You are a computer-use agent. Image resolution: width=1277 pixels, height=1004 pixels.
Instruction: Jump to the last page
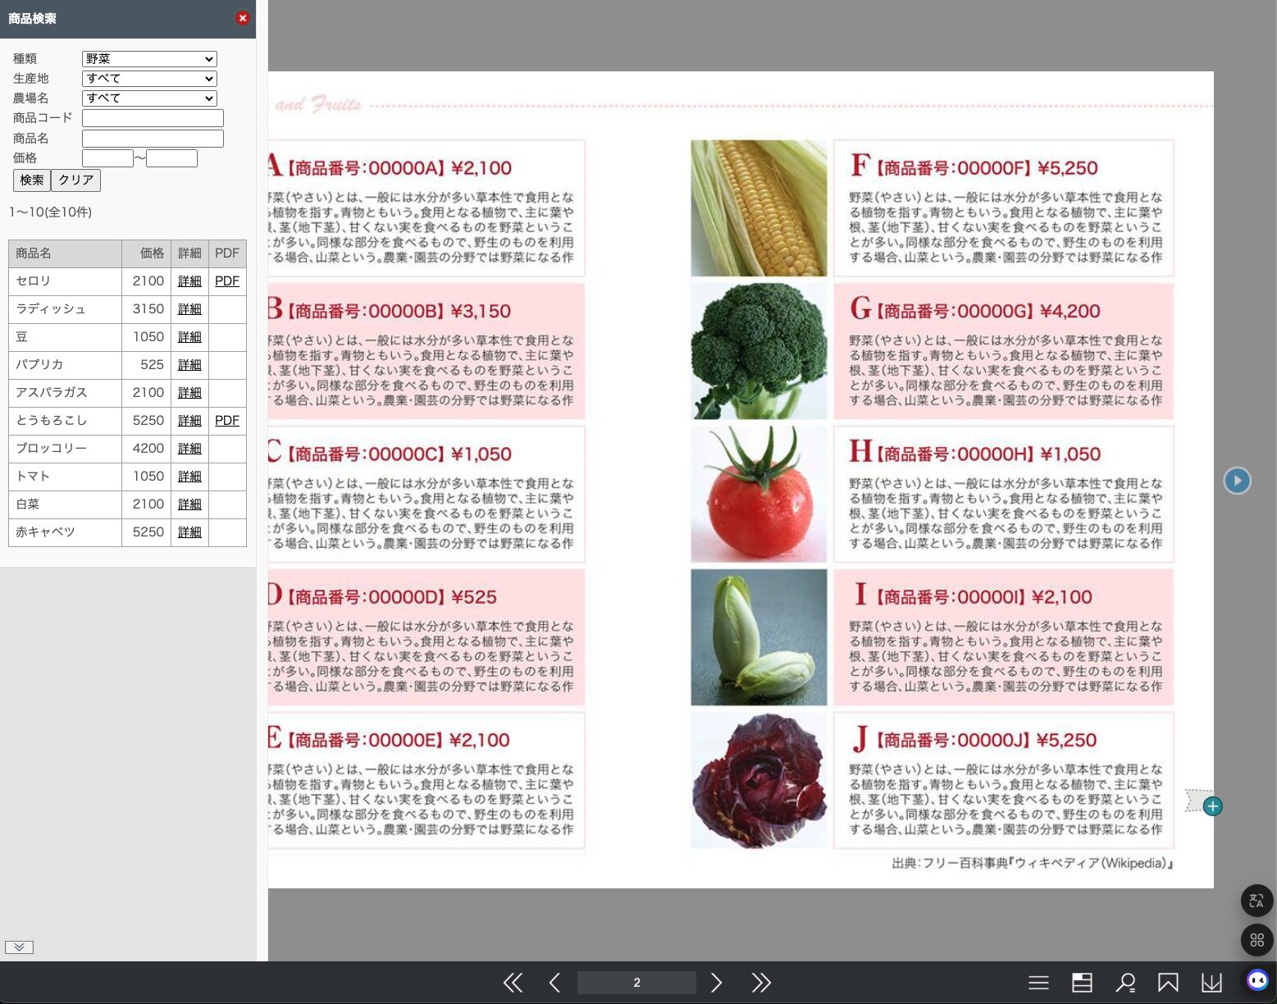point(761,983)
